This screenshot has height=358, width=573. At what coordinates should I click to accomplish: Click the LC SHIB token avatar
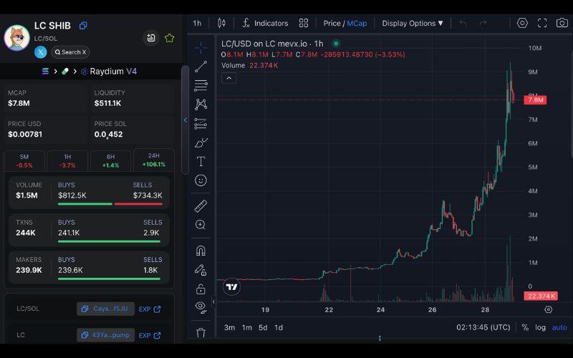[x=16, y=38]
